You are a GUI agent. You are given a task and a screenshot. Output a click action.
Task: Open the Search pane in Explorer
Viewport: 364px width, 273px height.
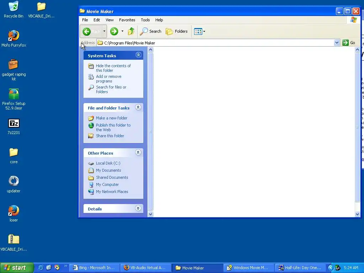point(150,31)
